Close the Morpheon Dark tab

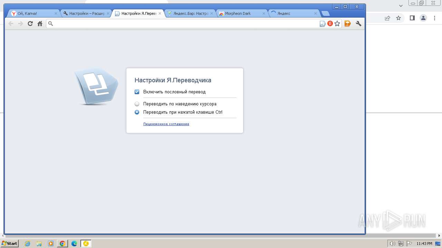[264, 13]
